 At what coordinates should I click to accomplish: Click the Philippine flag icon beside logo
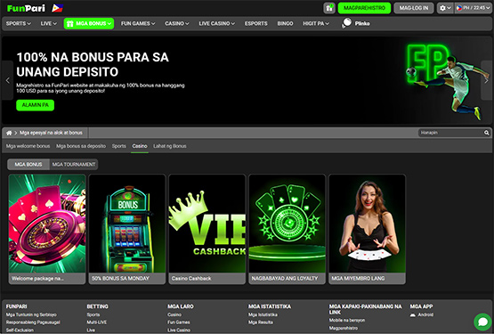[x=58, y=8]
